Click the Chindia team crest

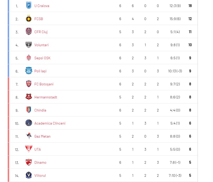click(28, 110)
